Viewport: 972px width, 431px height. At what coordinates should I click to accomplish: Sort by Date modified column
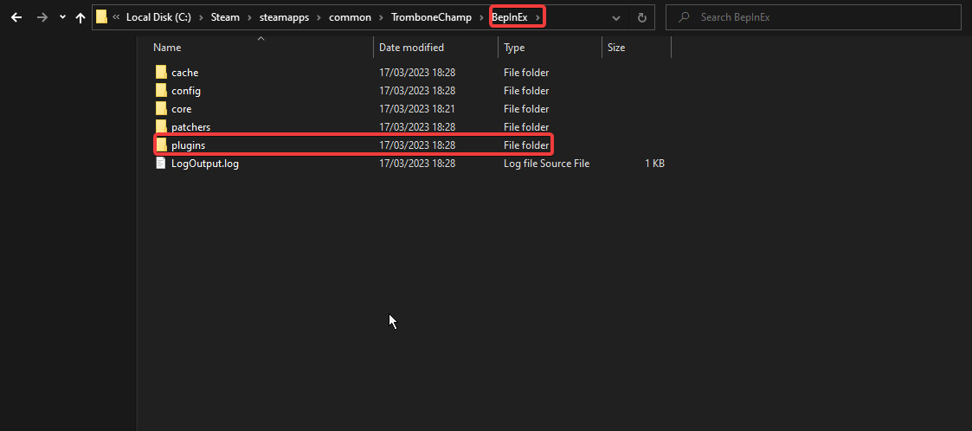(x=411, y=48)
